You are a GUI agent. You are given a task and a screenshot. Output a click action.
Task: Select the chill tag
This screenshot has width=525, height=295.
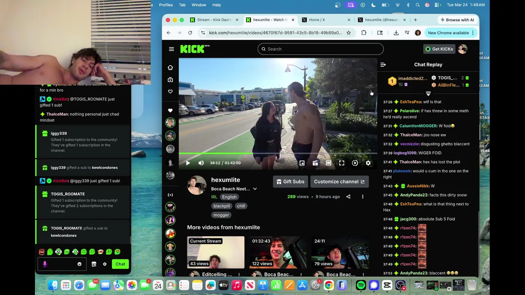pyautogui.click(x=241, y=206)
